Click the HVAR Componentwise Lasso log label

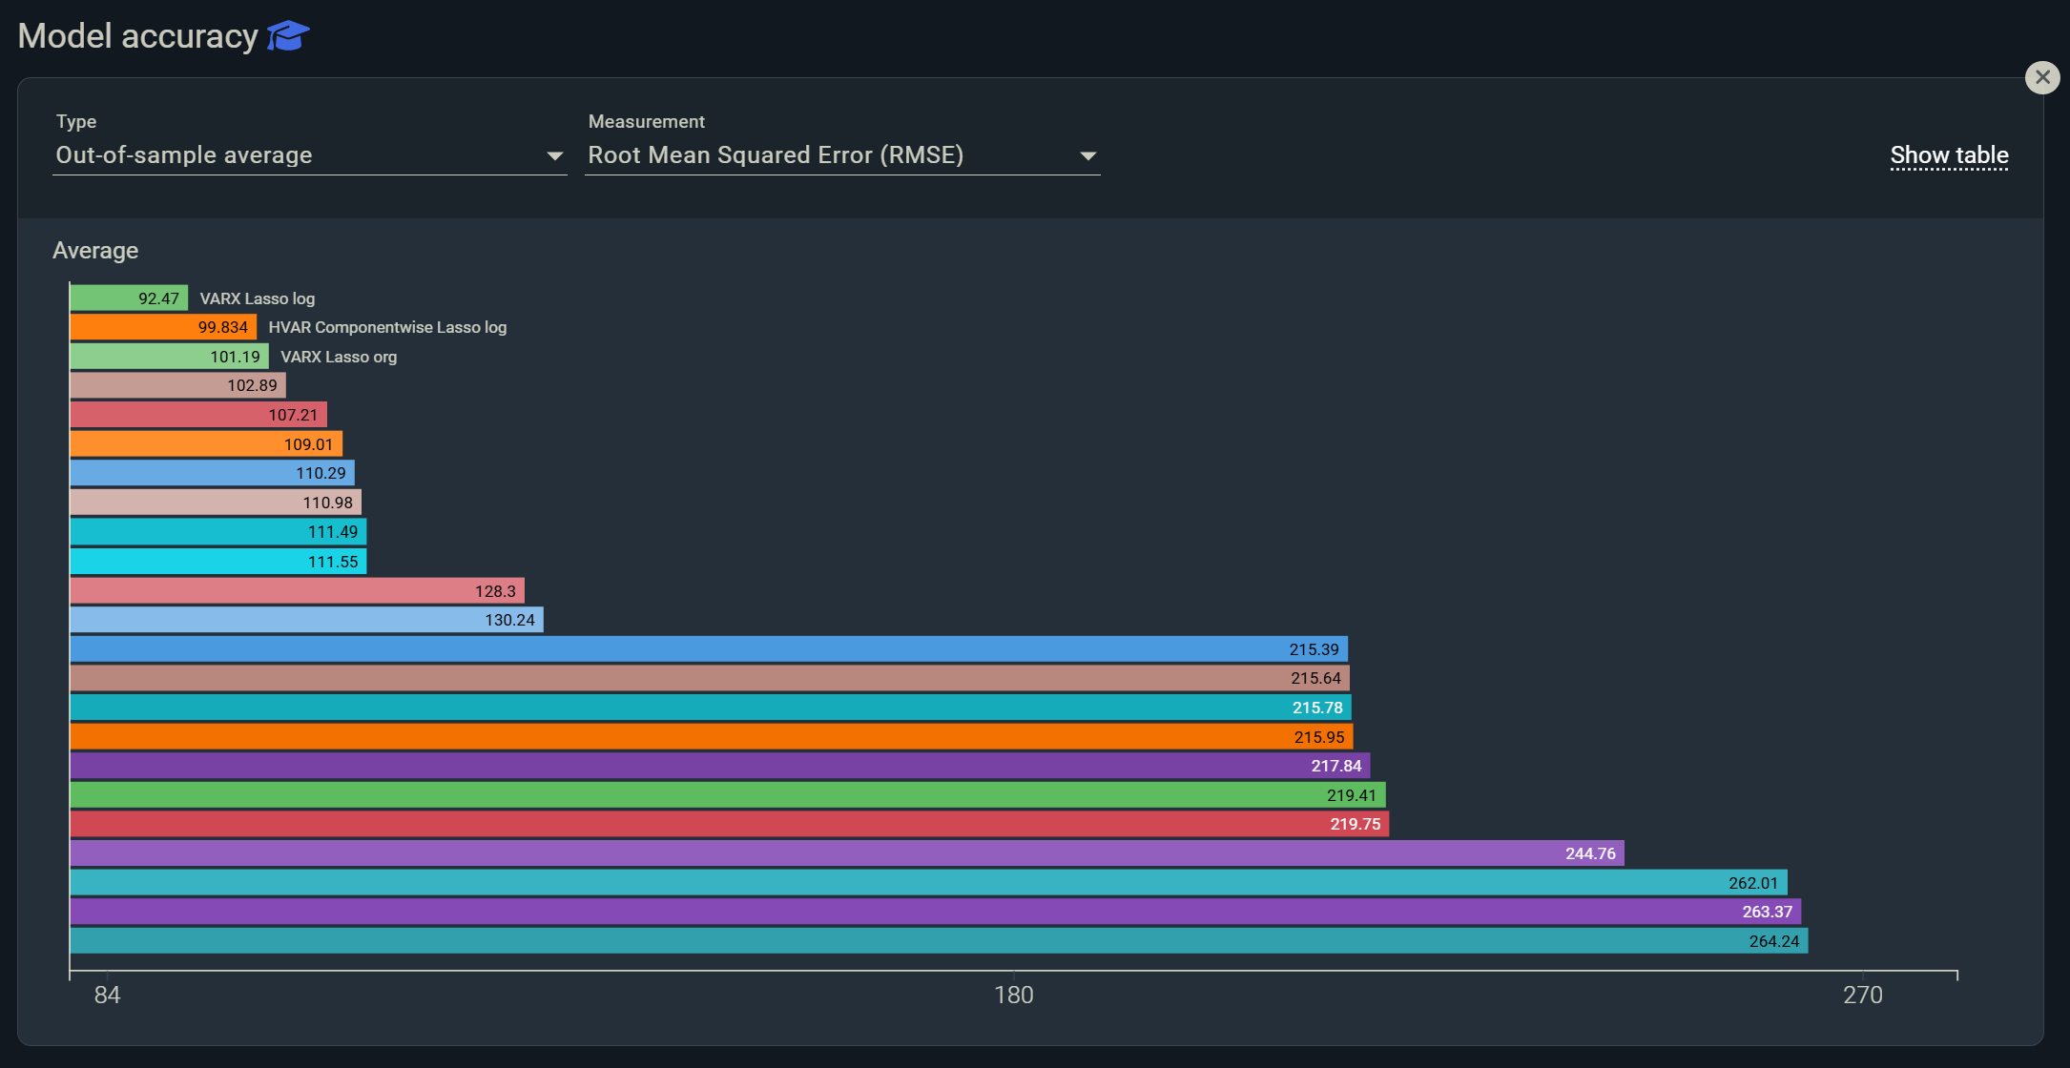click(387, 327)
